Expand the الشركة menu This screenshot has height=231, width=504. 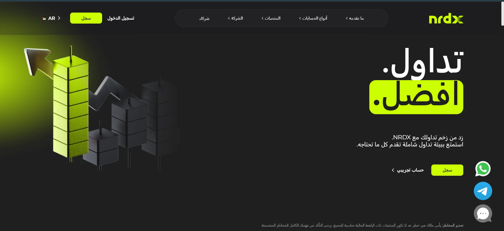[235, 18]
